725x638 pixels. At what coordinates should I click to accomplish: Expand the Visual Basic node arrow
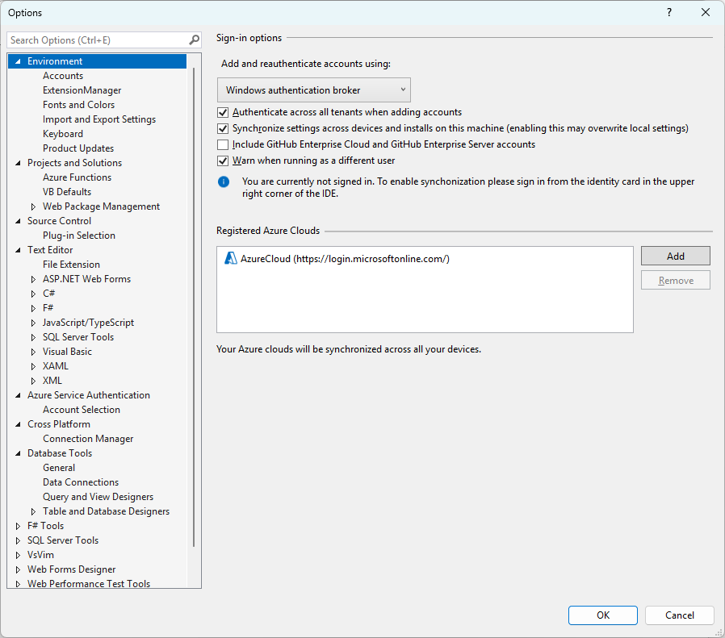(33, 352)
